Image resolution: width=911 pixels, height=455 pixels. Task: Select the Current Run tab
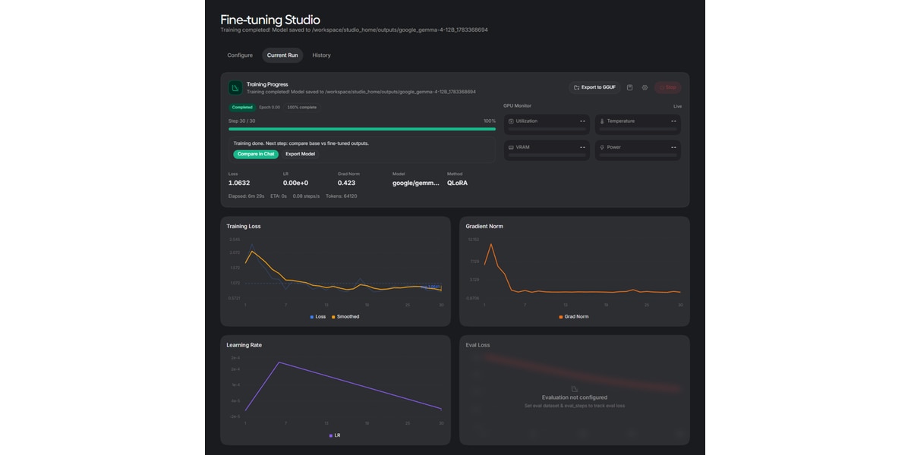(282, 55)
